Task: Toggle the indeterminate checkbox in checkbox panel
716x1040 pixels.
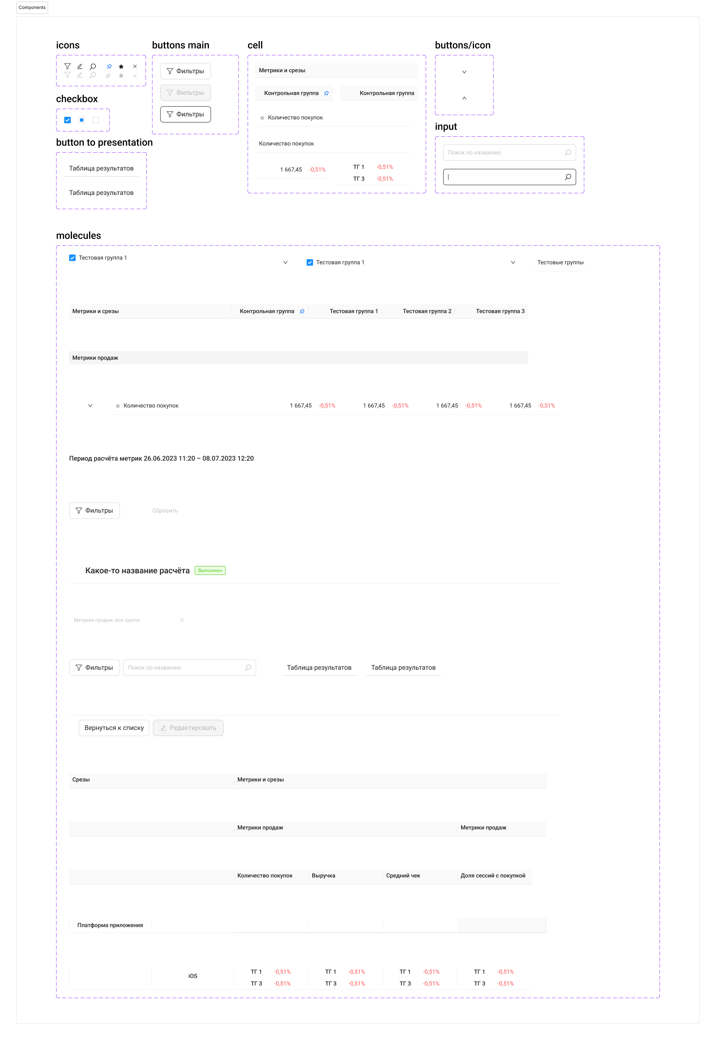Action: pyautogui.click(x=82, y=120)
